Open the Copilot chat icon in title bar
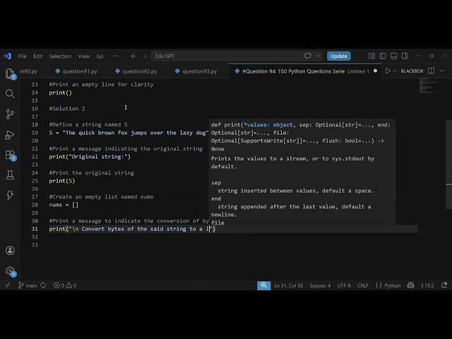Screen dimensions: 452x339 click(308, 56)
